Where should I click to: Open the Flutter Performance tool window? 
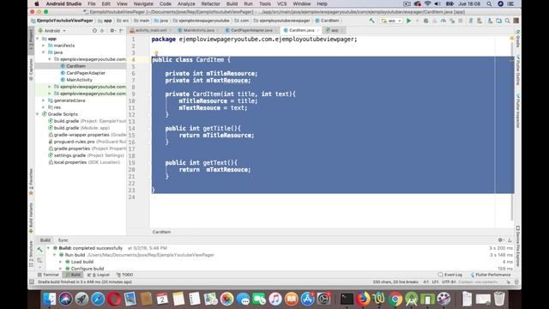click(x=490, y=275)
